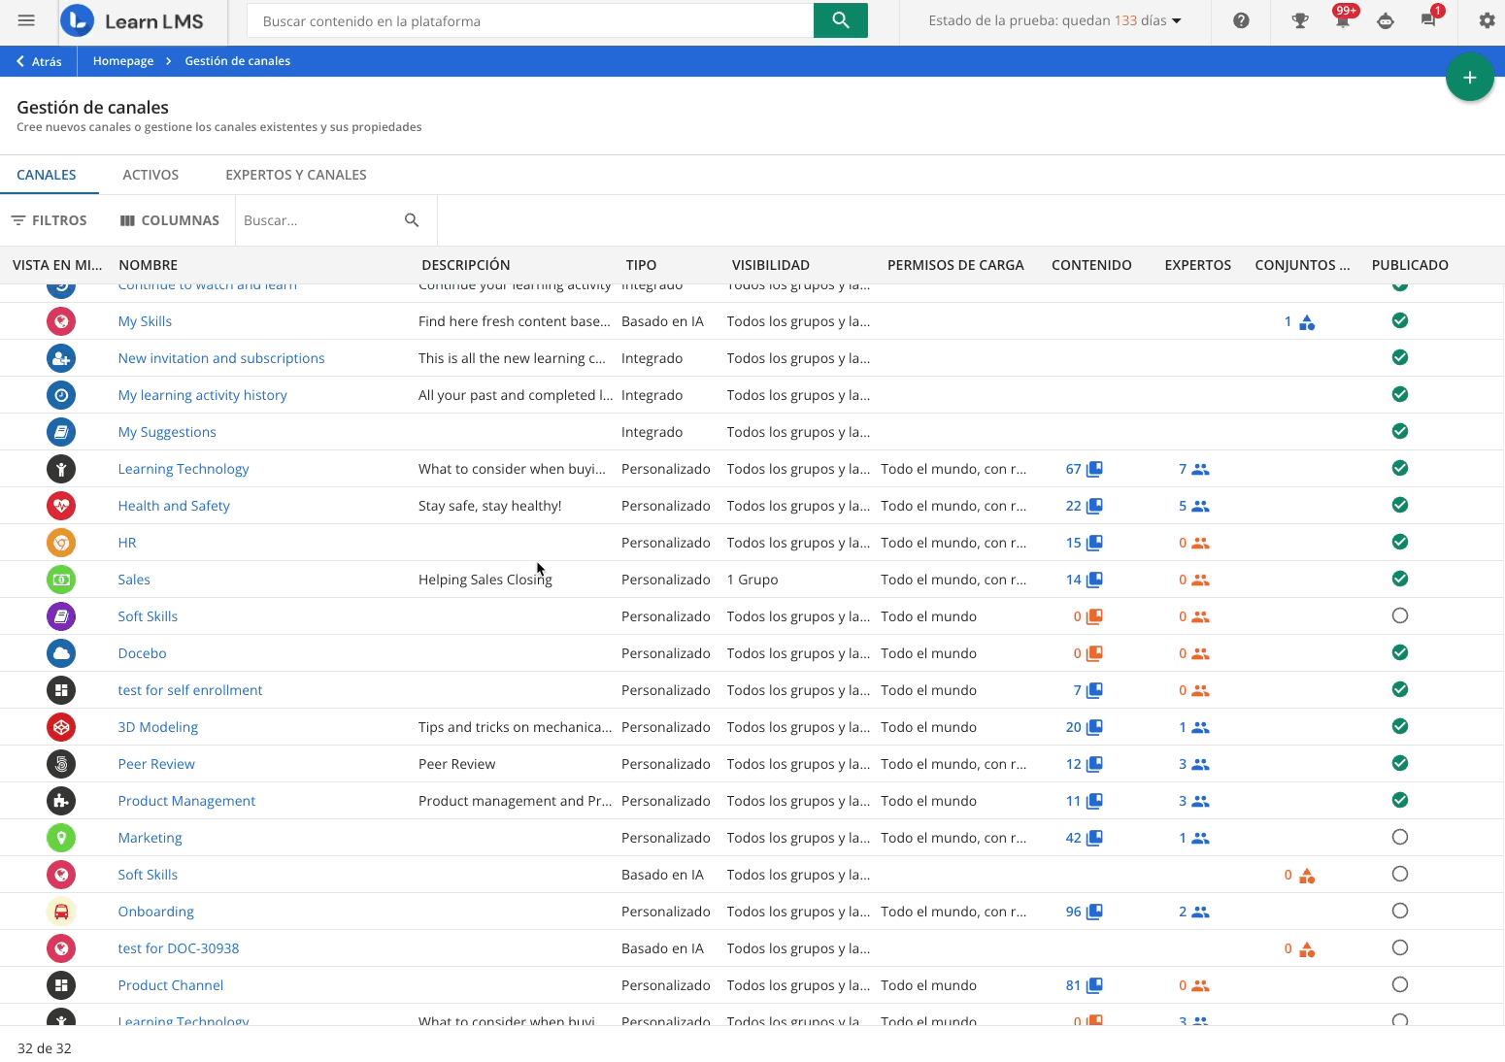
Task: Go back with the Atrás button
Action: click(39, 61)
